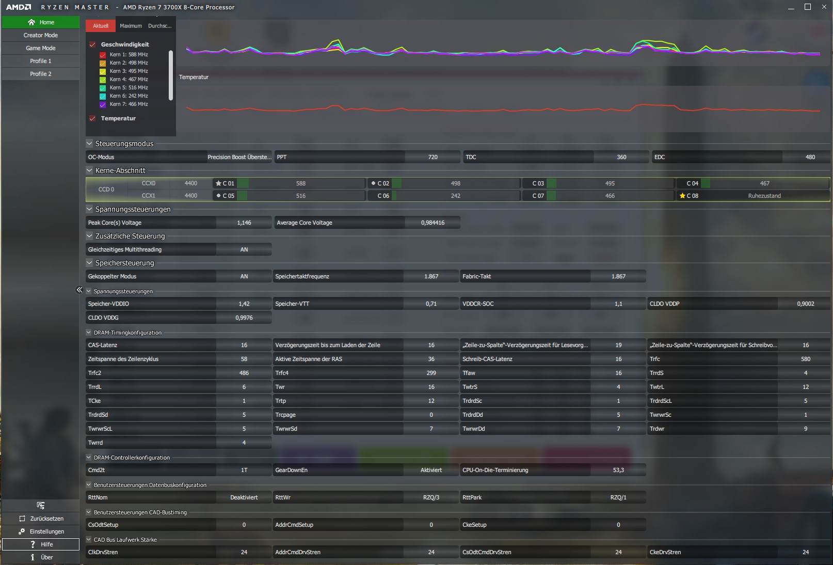Click the green usage bar of C 01
833x565 pixels.
243,183
